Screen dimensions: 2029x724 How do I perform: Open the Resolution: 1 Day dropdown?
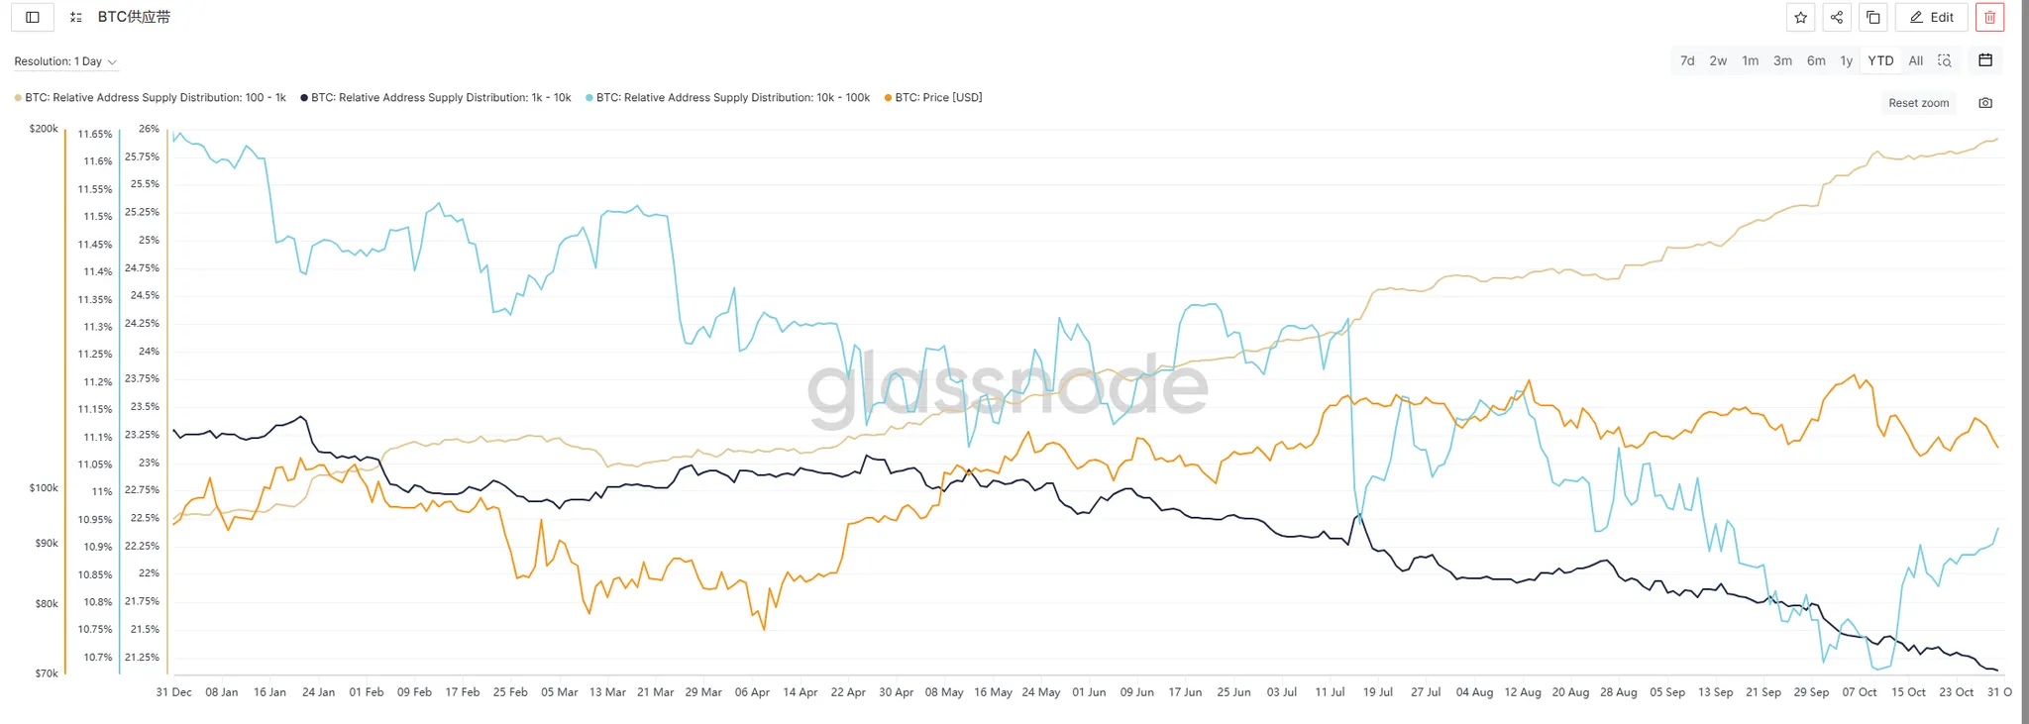65,61
